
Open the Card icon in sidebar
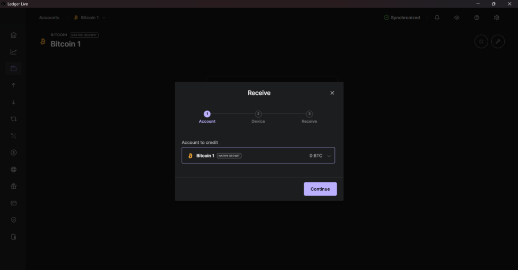(14, 203)
